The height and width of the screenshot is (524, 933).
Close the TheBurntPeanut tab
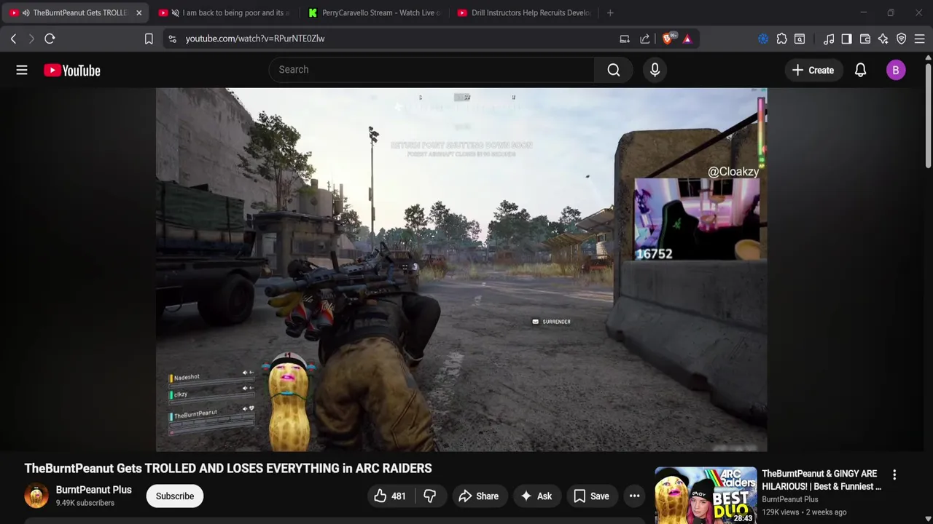point(138,12)
